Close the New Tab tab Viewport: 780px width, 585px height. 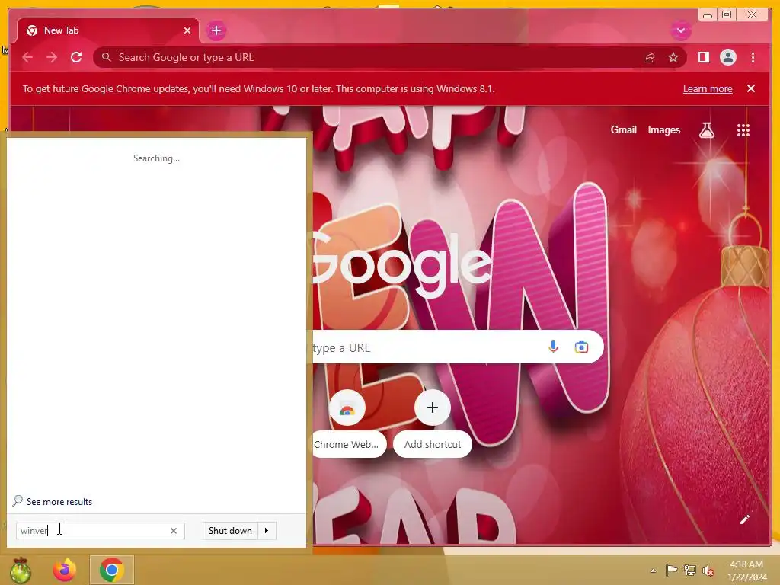point(187,30)
